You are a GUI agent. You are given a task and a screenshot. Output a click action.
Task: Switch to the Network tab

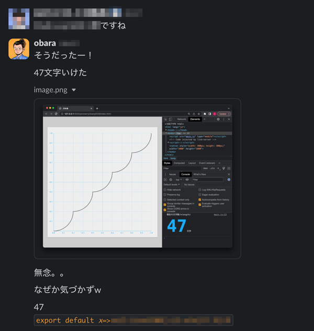[182, 119]
